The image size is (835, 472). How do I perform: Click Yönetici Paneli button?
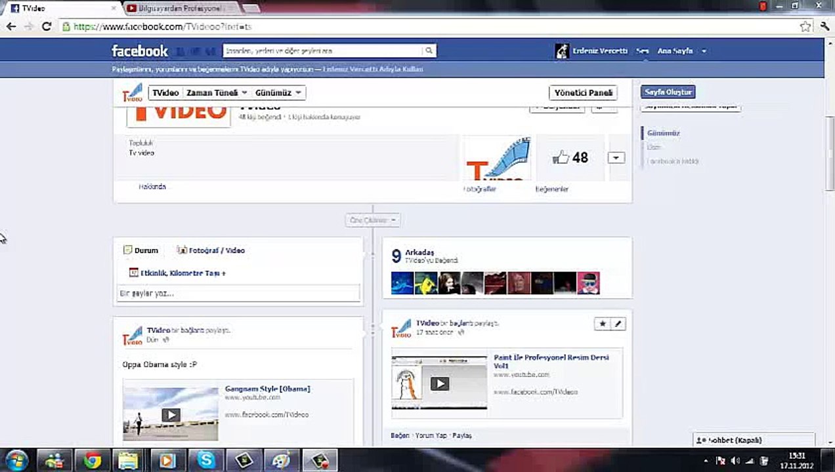(583, 93)
